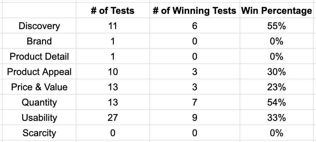This screenshot has width=316, height=142.
Task: Select Usability test count cell 27
Action: (112, 118)
